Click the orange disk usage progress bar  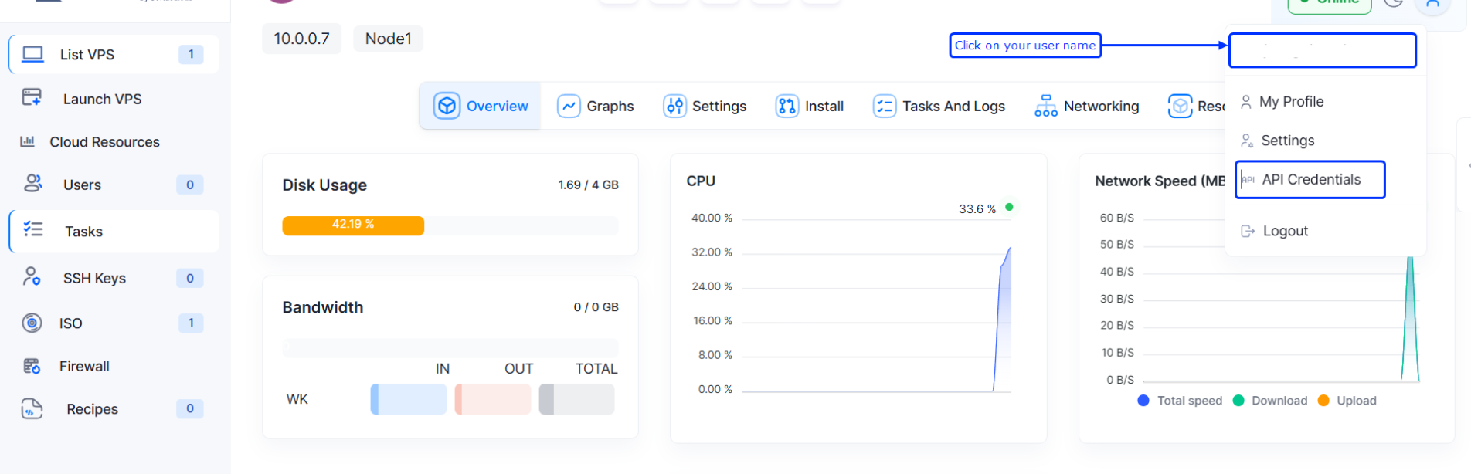[353, 225]
